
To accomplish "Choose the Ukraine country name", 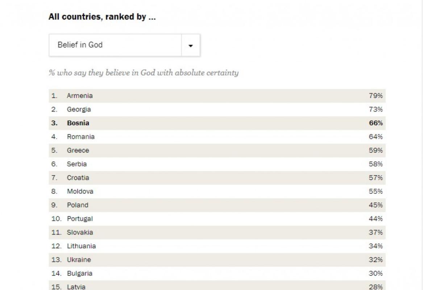I will [x=79, y=260].
